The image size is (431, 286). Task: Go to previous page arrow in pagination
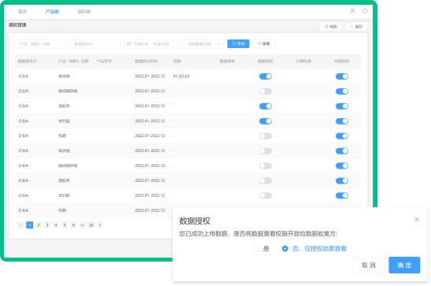[20, 225]
